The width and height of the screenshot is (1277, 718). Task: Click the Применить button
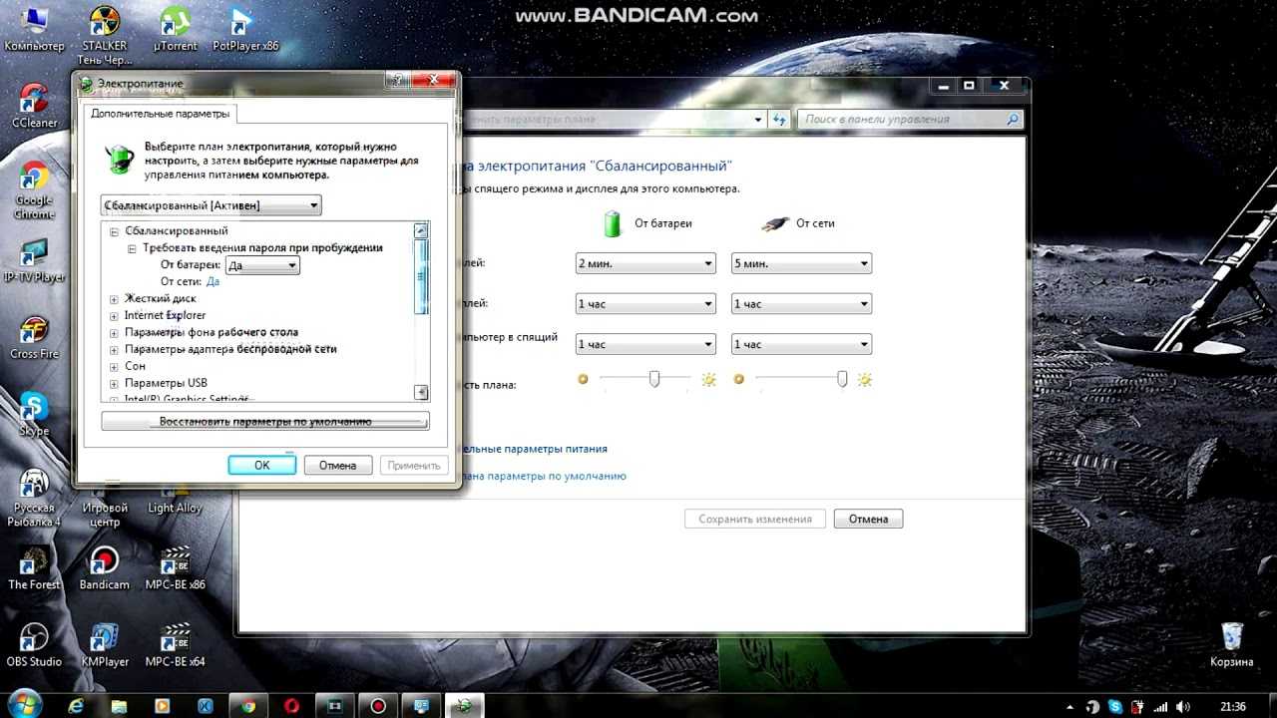point(414,465)
